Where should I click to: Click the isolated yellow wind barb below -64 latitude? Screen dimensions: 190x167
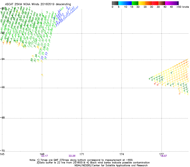(x=42, y=75)
